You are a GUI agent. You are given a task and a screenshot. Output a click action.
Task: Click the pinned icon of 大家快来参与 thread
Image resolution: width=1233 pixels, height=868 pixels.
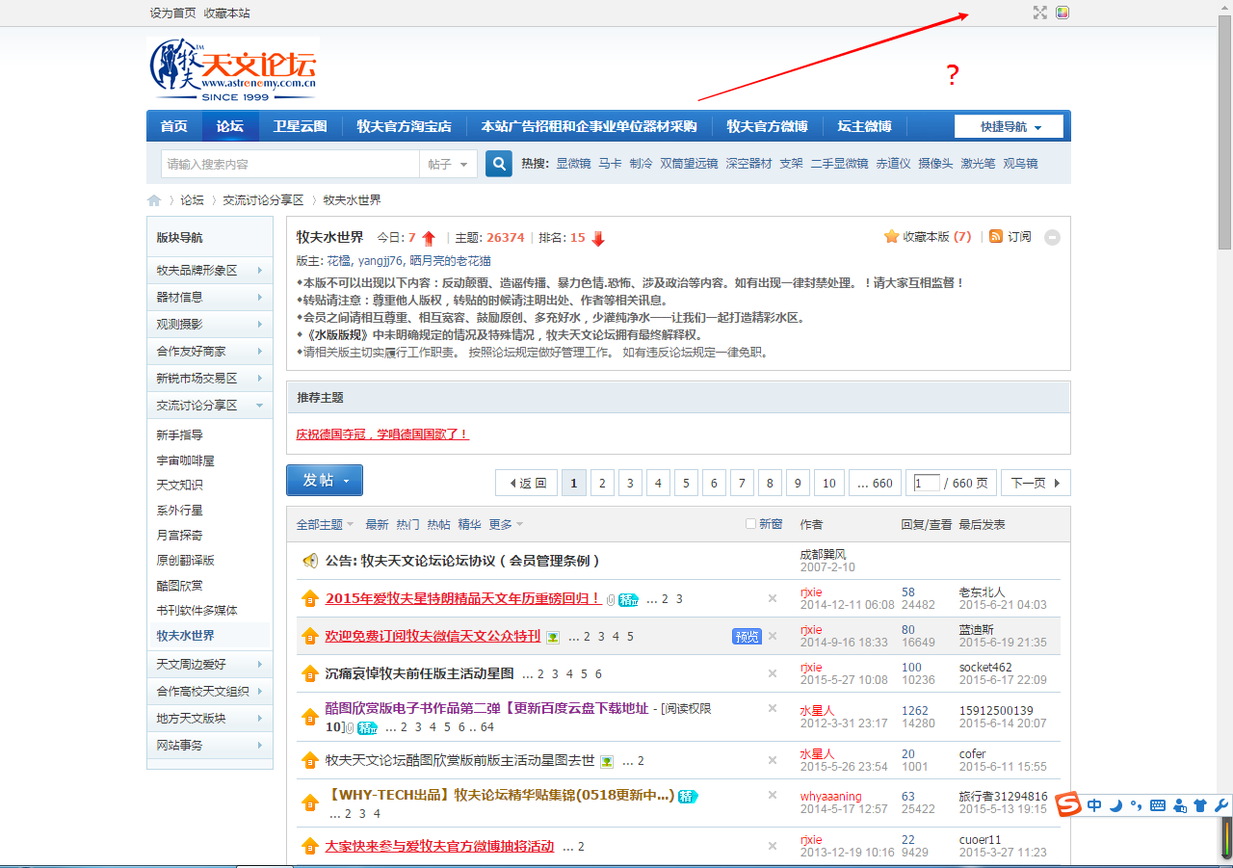pos(310,846)
